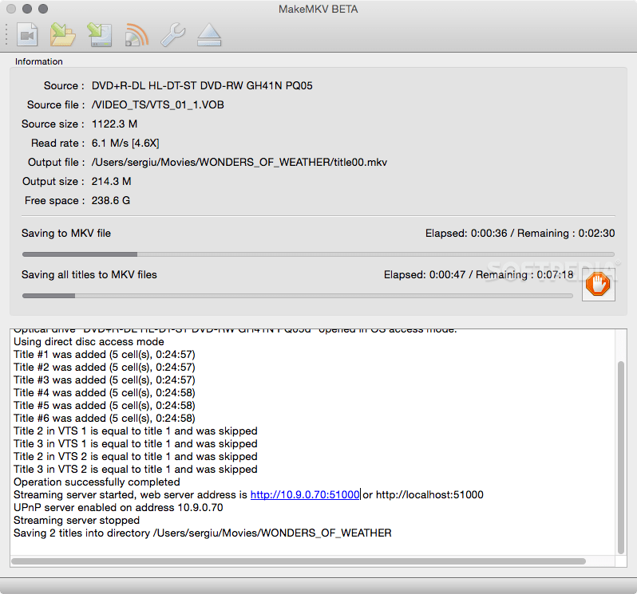The width and height of the screenshot is (637, 594).
Task: Click the read rate '6.1 M/s [4.6X]'
Action: [x=125, y=143]
